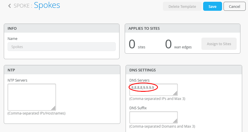Click the NTP Servers resize handle
The image size is (248, 132).
(x=54, y=108)
